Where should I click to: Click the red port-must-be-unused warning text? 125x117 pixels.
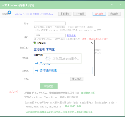click(x=95, y=39)
